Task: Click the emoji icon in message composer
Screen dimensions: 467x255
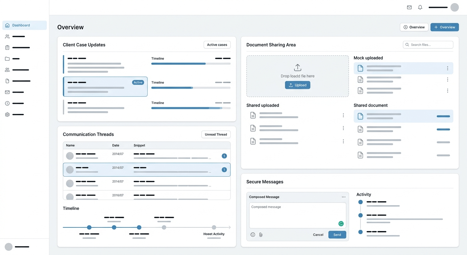Action: coord(253,235)
